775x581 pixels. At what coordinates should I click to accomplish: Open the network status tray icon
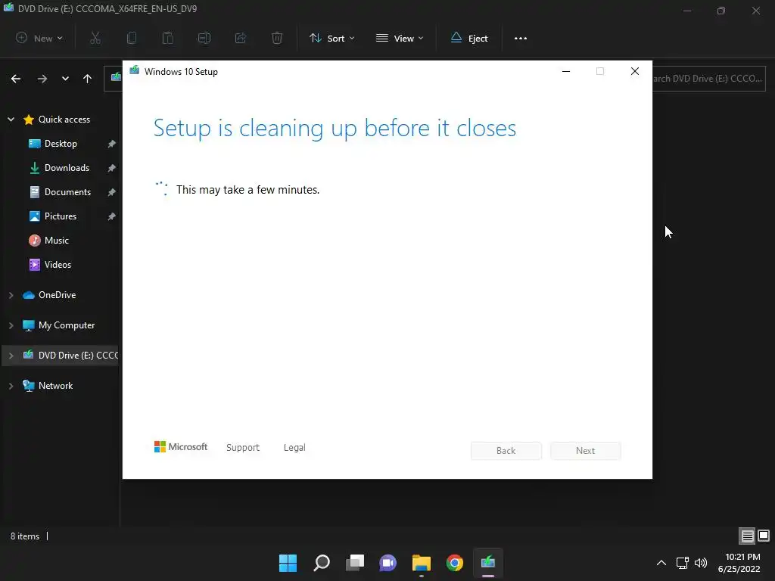[x=683, y=563]
